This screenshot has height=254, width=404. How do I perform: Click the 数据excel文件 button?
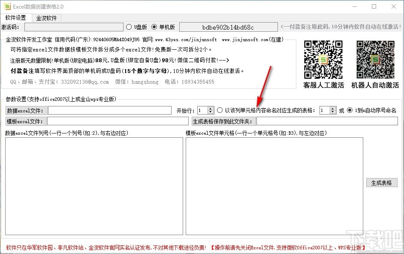pyautogui.click(x=26, y=111)
